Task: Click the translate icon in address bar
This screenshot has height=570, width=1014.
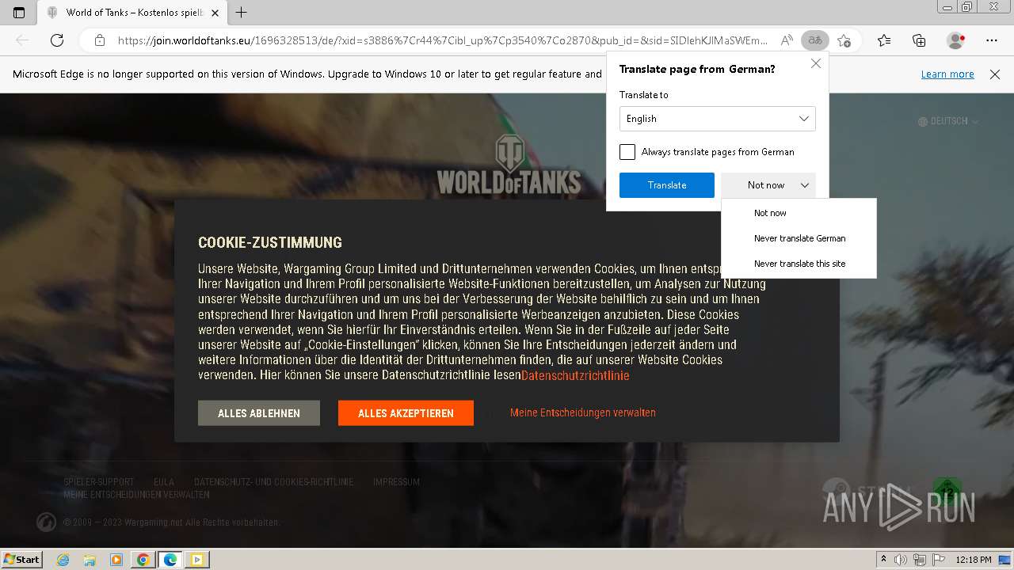Action: 815,40
